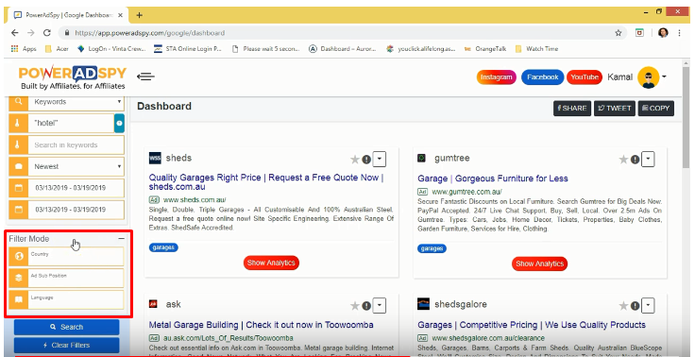Click the TWEET button

coord(615,109)
